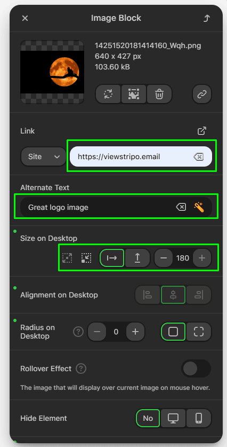Select No for Hide Element
The width and height of the screenshot is (227, 447).
click(148, 418)
